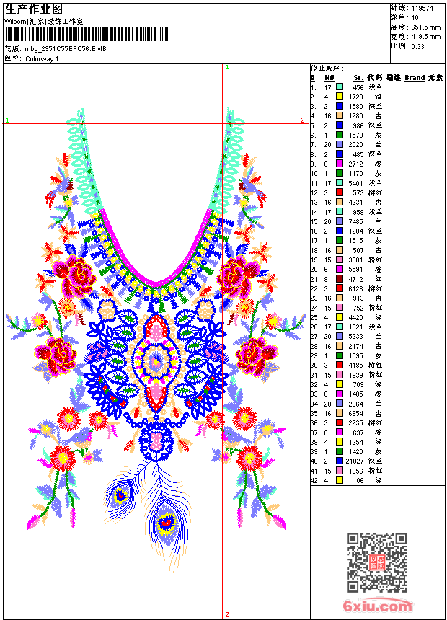
Task: Select the peach swatch beside stitch count 1280
Action: coord(340,116)
